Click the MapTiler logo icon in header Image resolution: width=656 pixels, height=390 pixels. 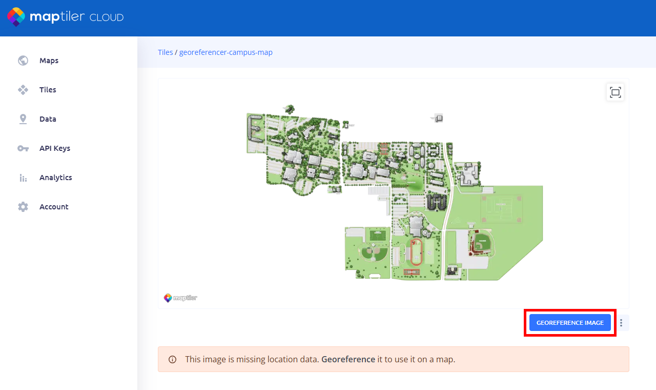click(x=16, y=17)
